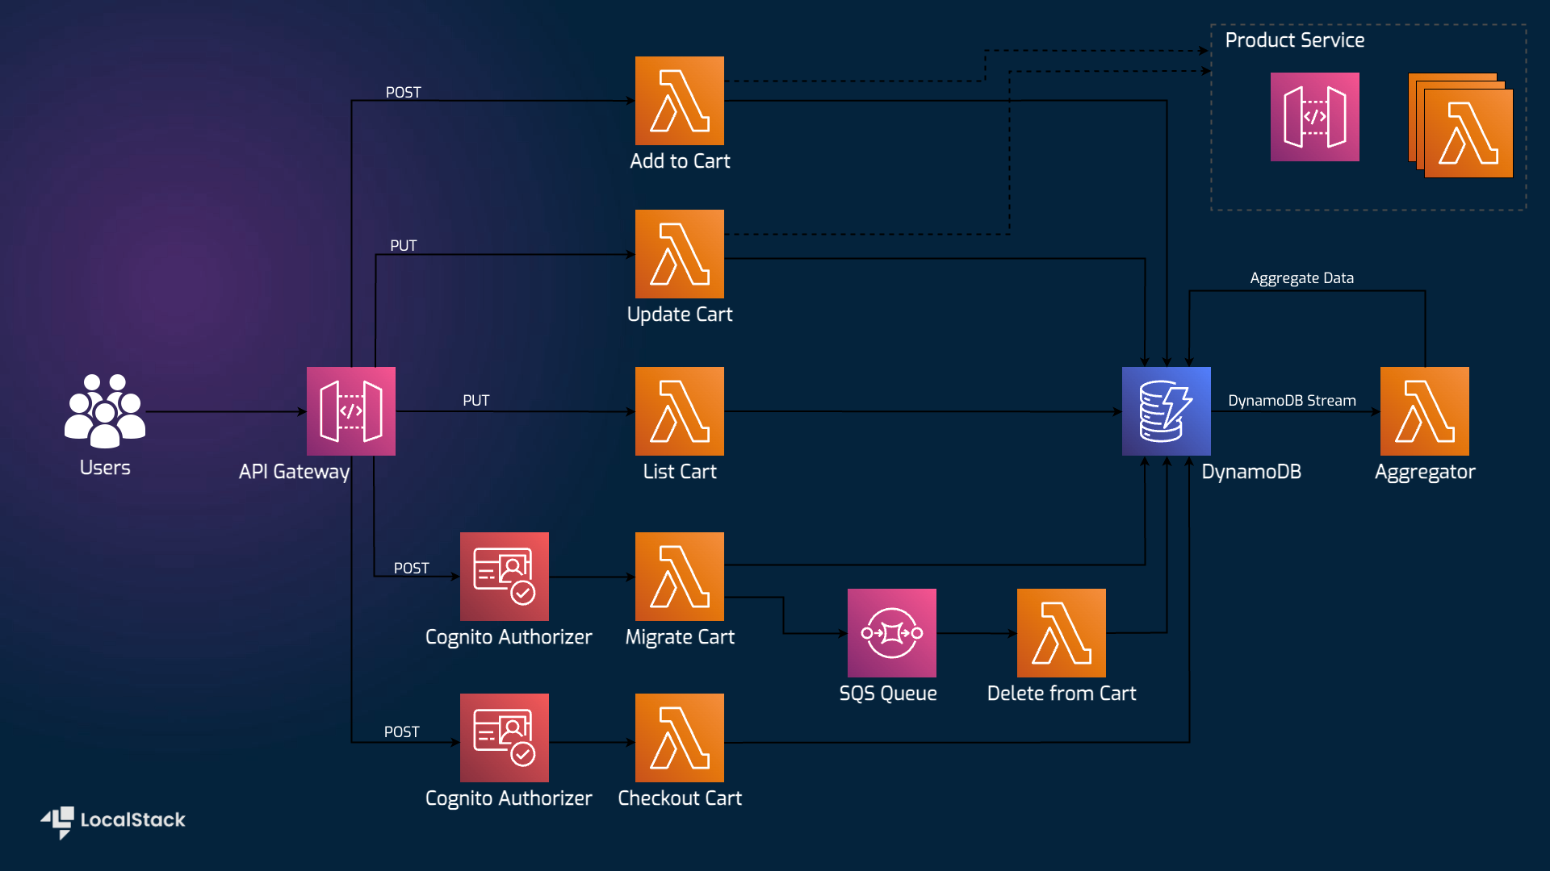
Task: Click the Cognito Authorizer icon beside Checkout Cart
Action: pos(504,738)
